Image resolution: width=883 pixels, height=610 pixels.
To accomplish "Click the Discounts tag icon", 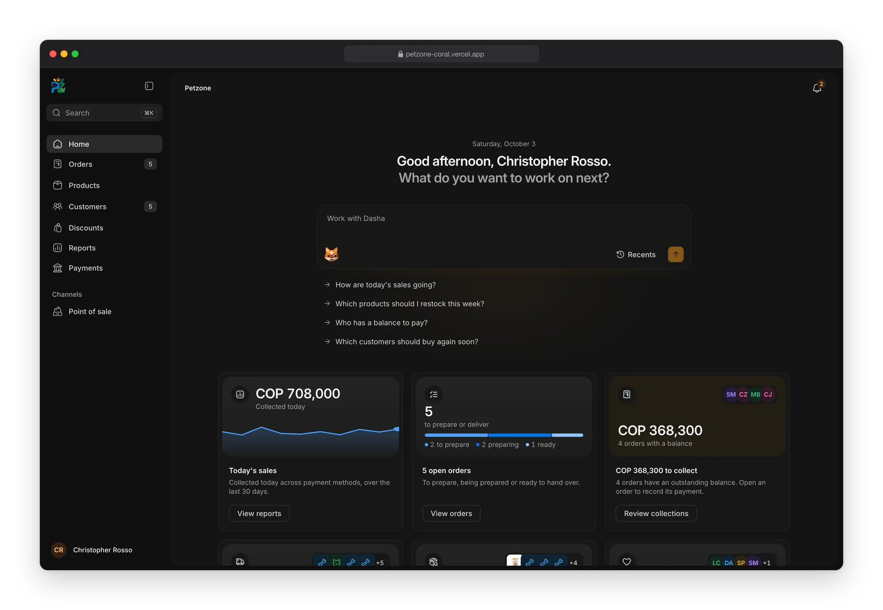I will coord(58,228).
